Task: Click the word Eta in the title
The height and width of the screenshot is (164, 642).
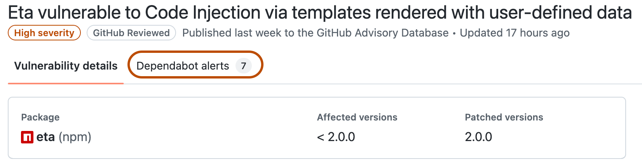Action: pyautogui.click(x=21, y=13)
